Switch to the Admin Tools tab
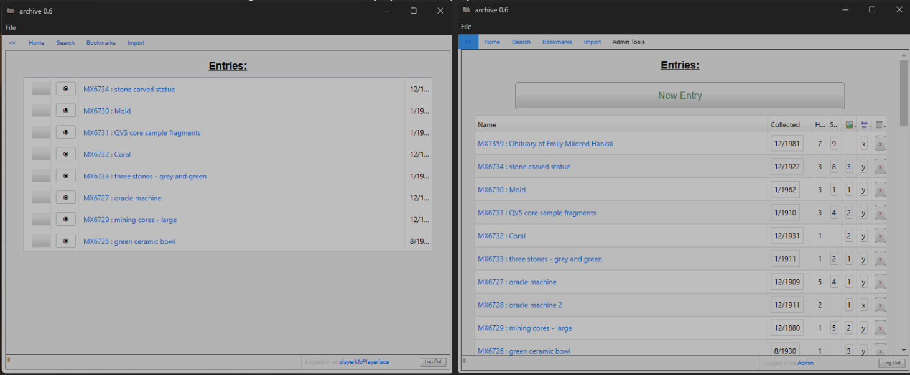 (x=628, y=42)
